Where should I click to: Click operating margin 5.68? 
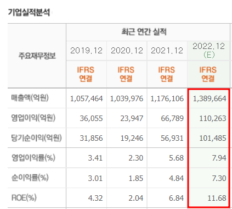tap(176, 158)
